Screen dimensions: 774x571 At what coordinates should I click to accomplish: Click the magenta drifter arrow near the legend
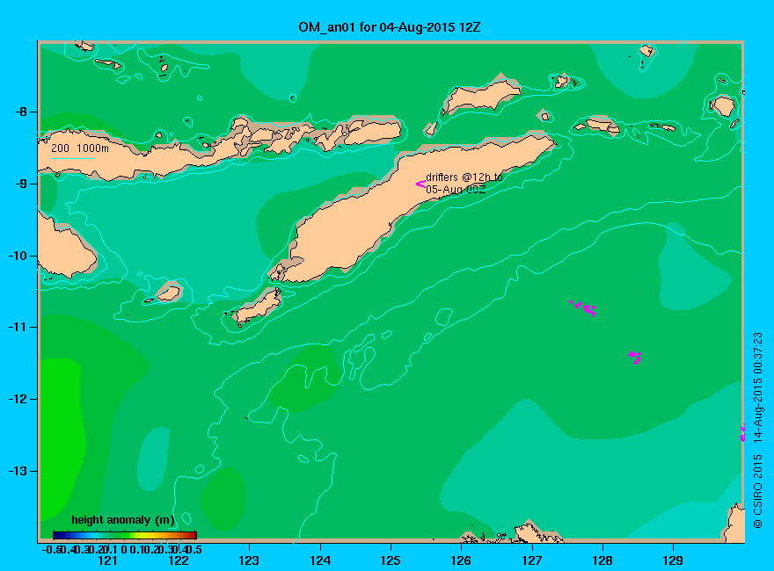pyautogui.click(x=420, y=184)
